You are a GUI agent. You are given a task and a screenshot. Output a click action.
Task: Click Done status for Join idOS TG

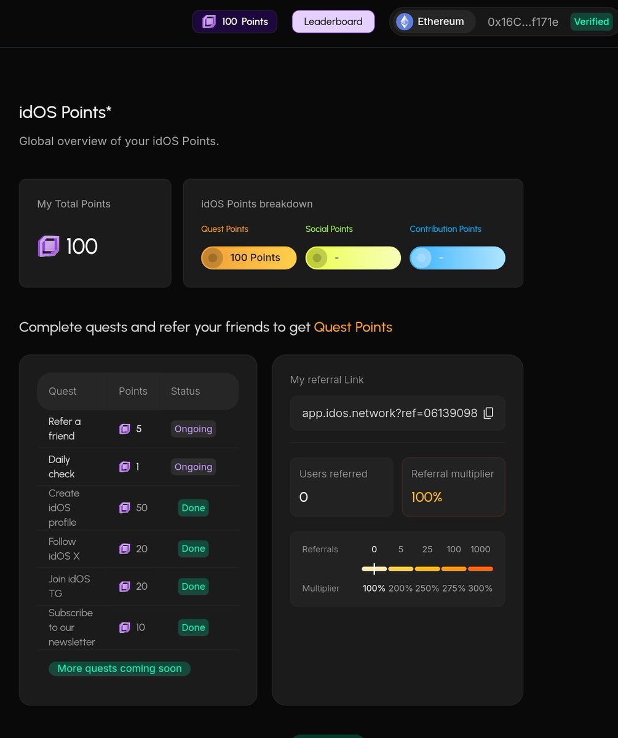193,586
